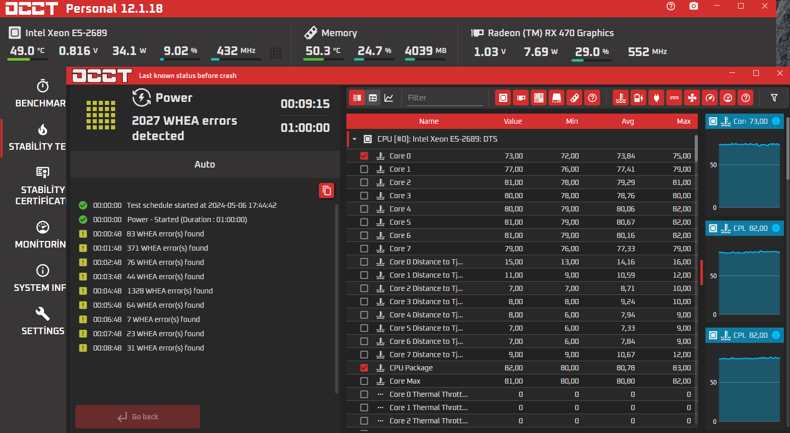The width and height of the screenshot is (790, 433).
Task: Toggle the voltage sensor type filter
Action: coord(674,98)
